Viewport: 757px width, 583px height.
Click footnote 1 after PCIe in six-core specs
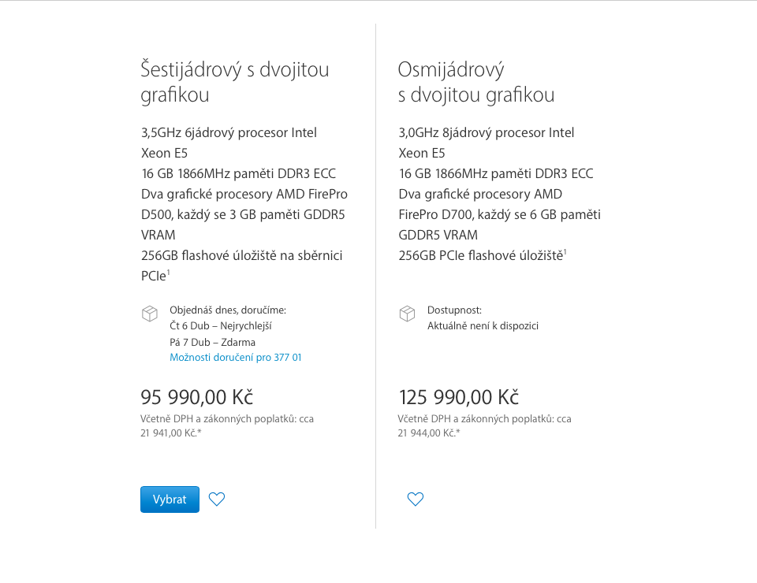(x=169, y=273)
